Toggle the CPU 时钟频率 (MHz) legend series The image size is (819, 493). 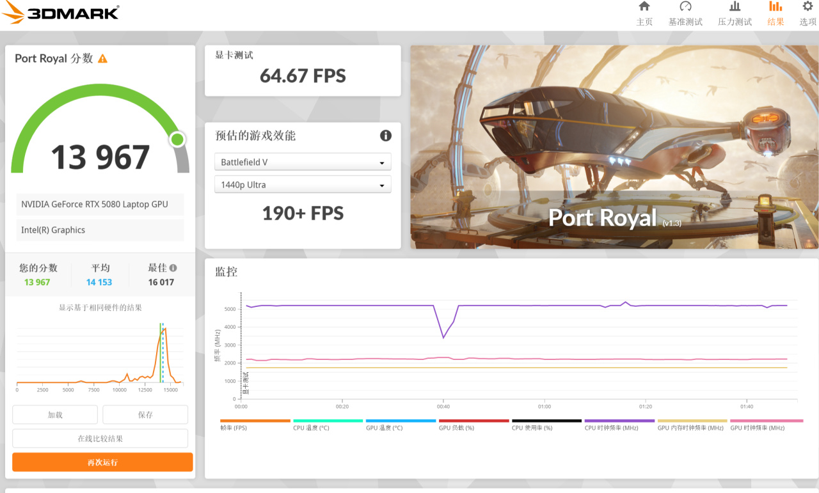(x=620, y=425)
